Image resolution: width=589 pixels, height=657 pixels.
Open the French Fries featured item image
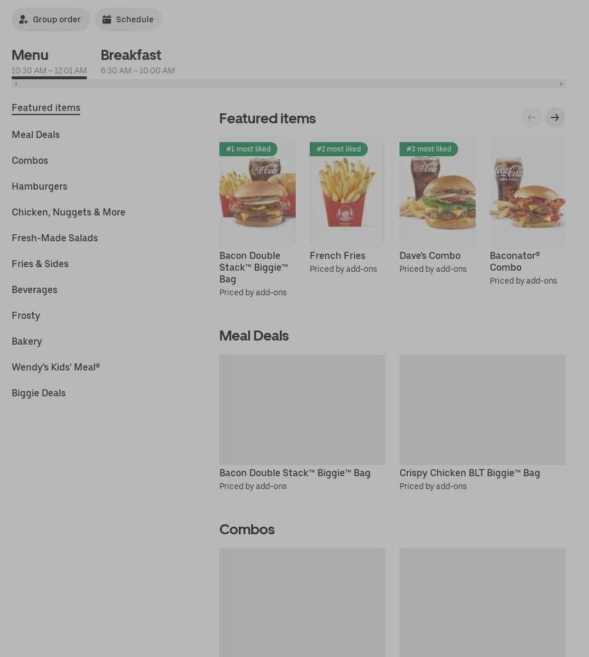pos(347,191)
